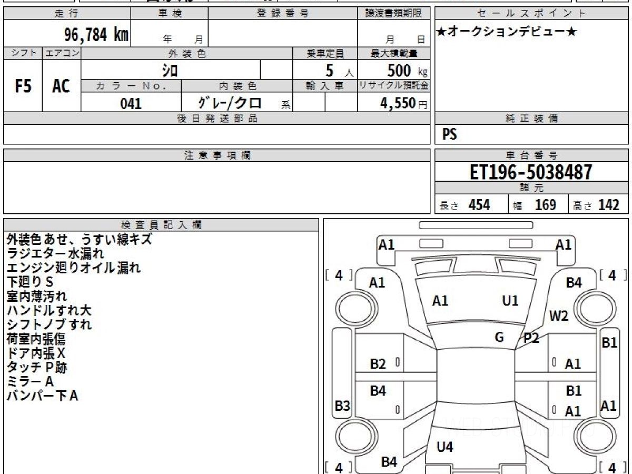632x474 pixels.
Task: Click the カラーNo. header
Action: click(131, 86)
